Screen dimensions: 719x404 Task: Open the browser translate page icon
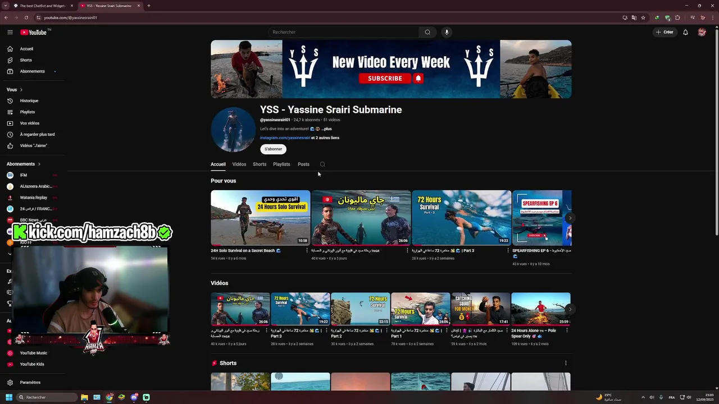(x=634, y=17)
